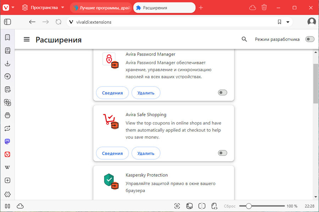Enable the Avira Safe Shopping extension

(223, 153)
